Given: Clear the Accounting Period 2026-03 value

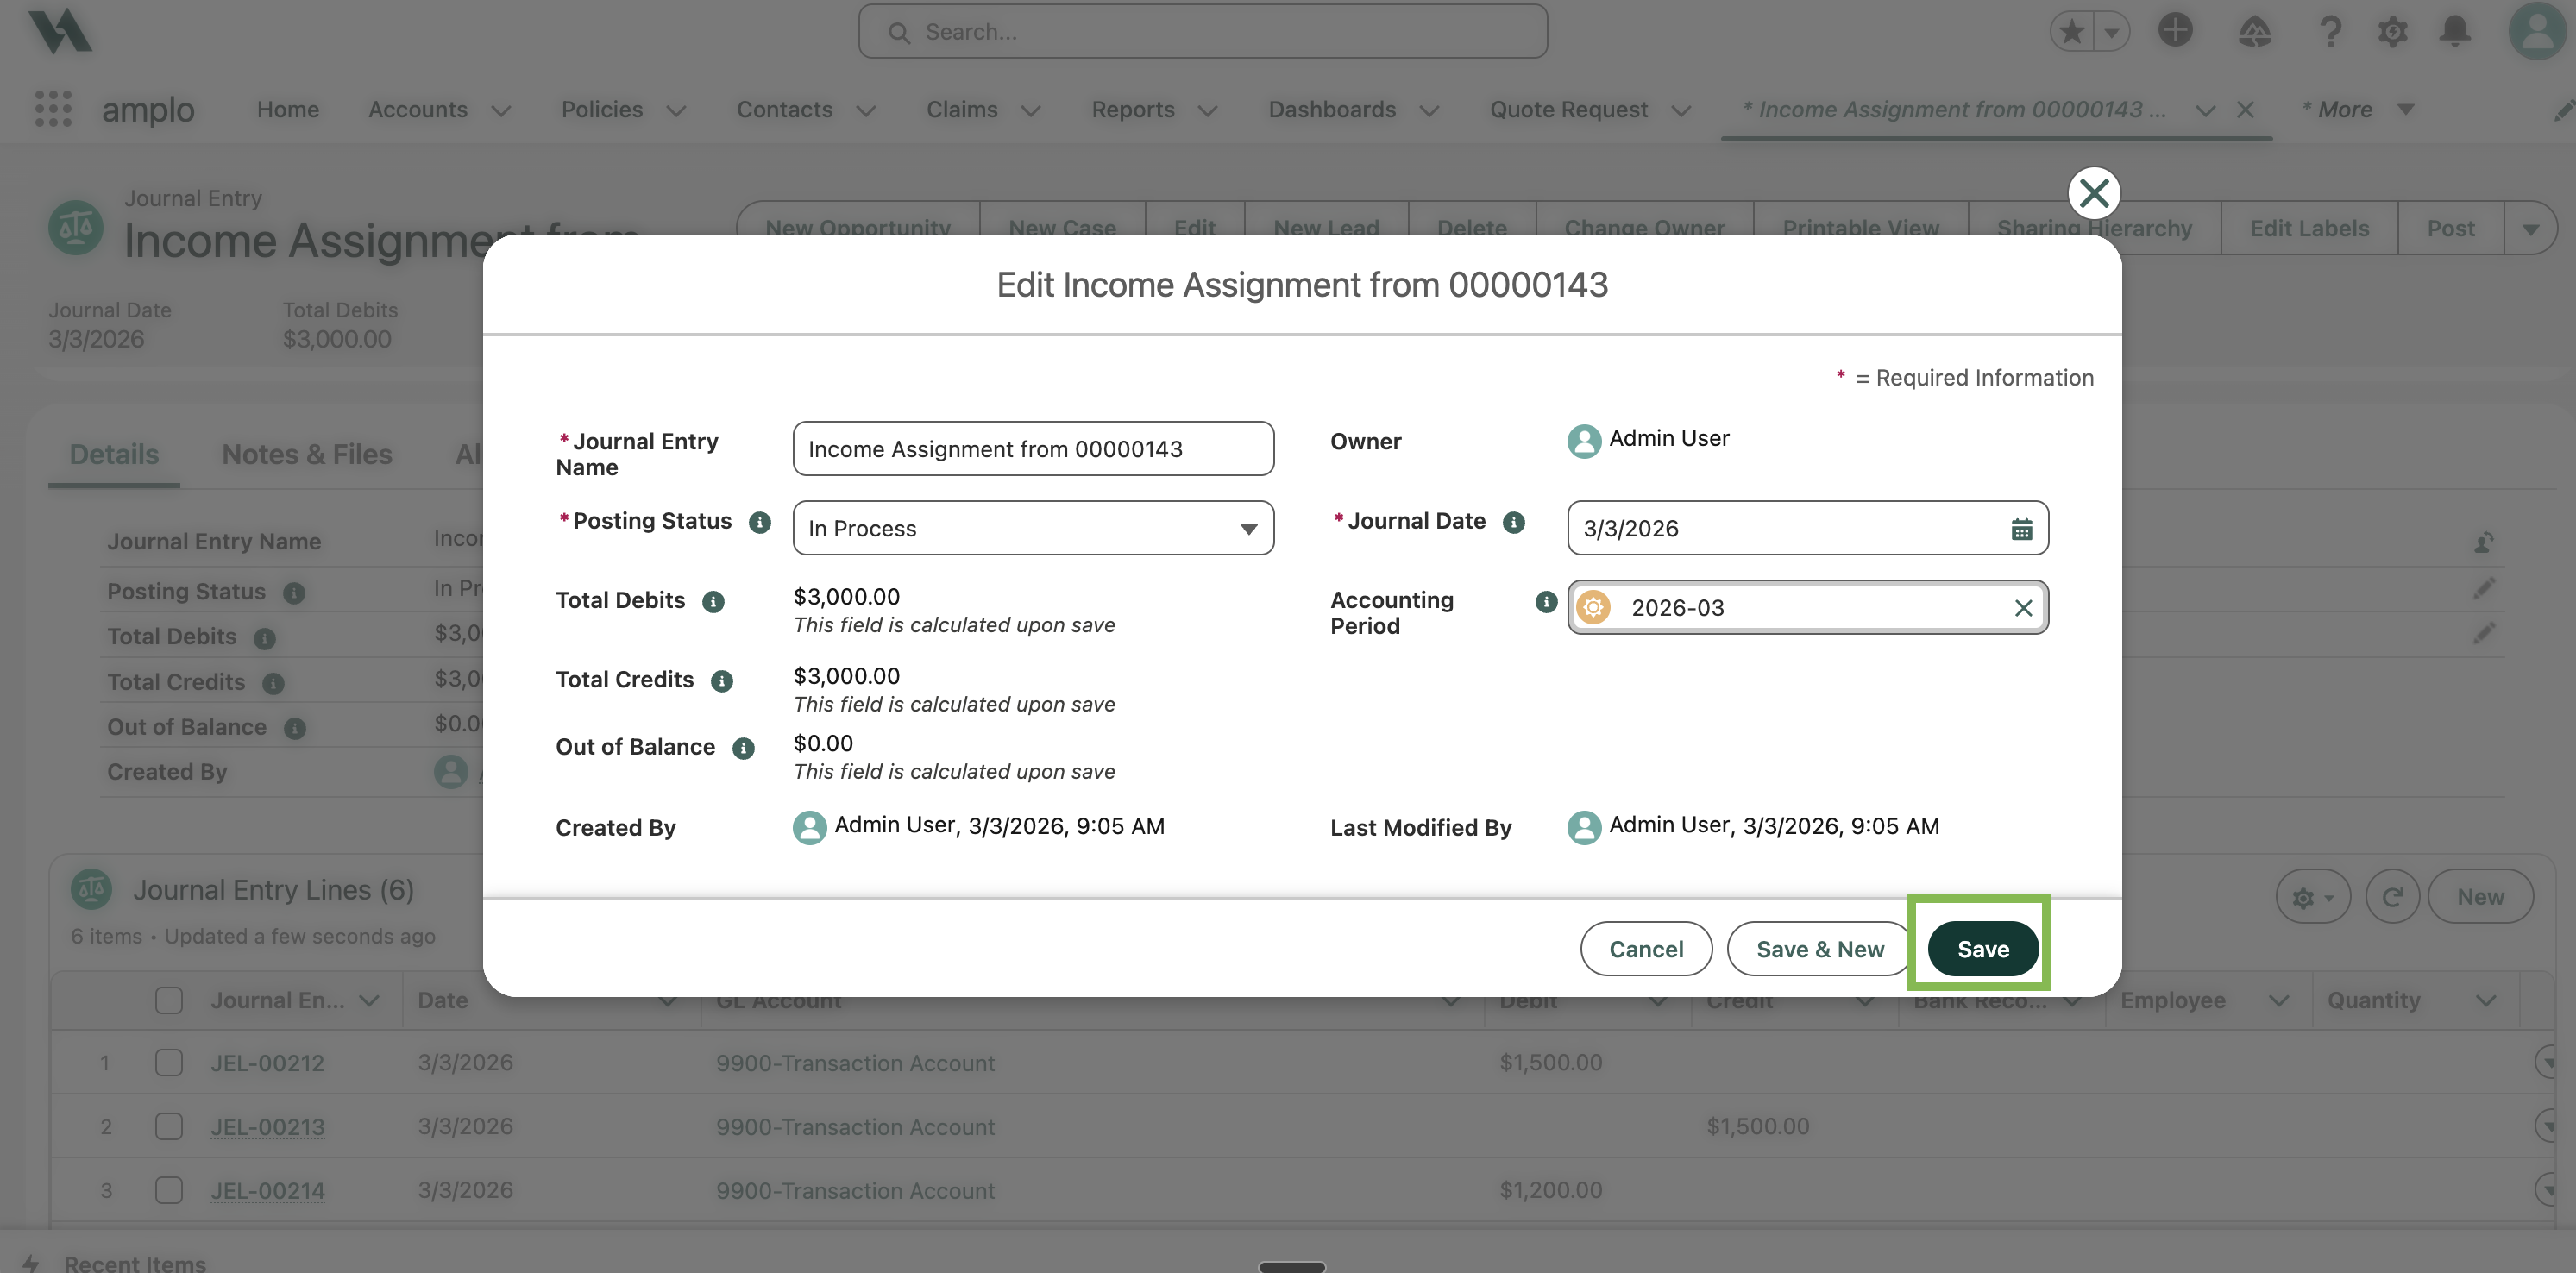Looking at the screenshot, I should click(2023, 607).
